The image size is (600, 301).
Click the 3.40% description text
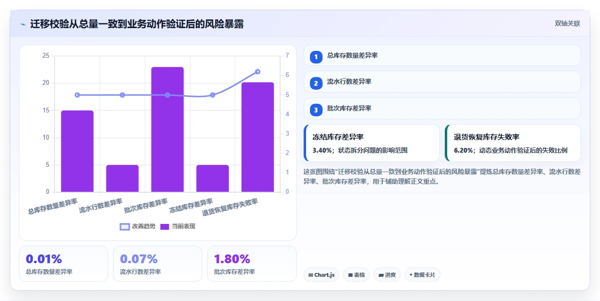360,150
